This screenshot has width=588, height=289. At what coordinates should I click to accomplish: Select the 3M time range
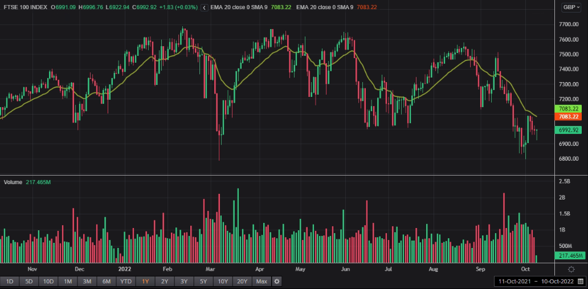pos(87,281)
